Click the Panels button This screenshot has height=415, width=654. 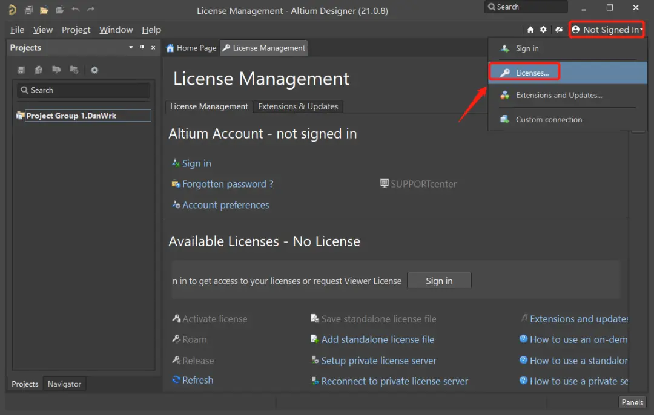click(632, 402)
